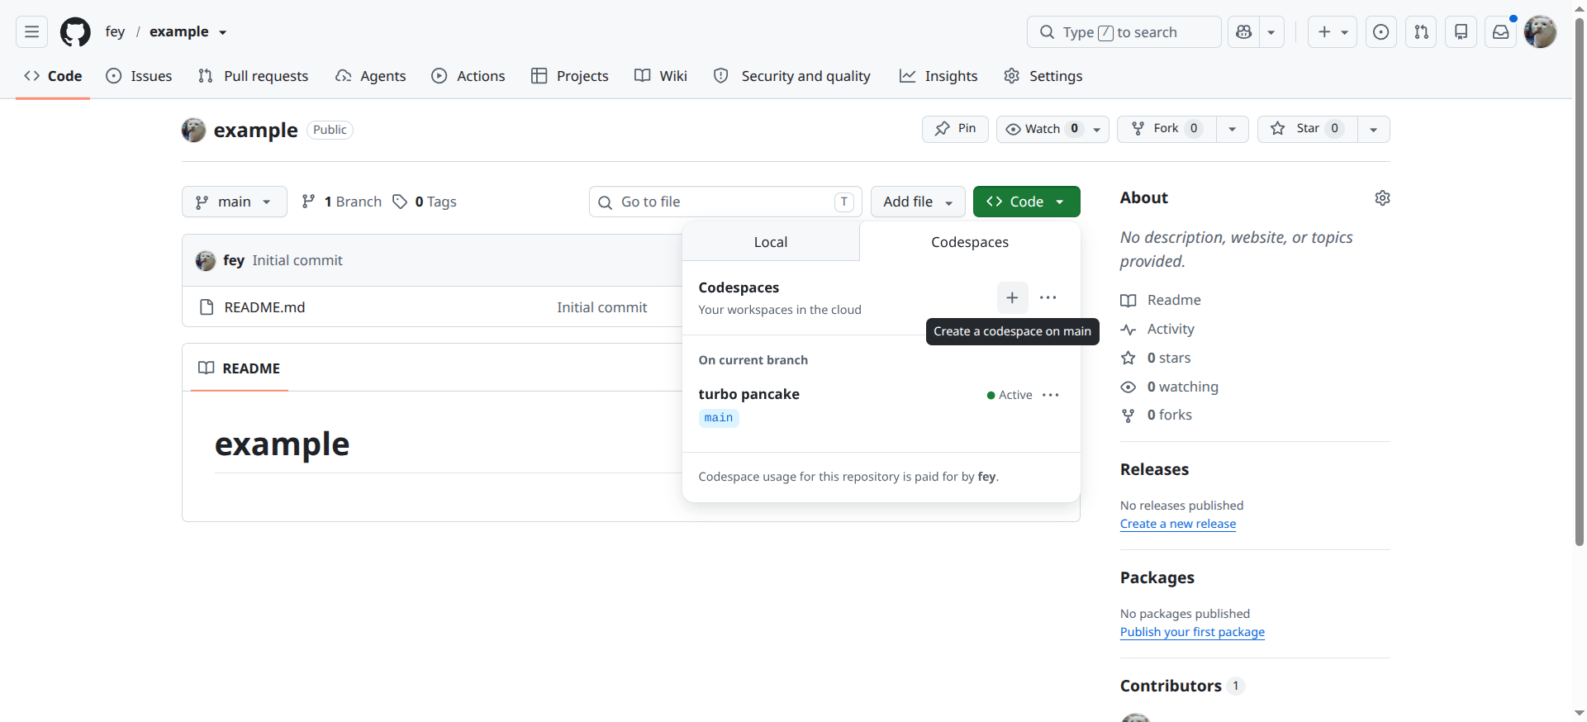
Task: Click Create a new release link
Action: click(x=1178, y=524)
